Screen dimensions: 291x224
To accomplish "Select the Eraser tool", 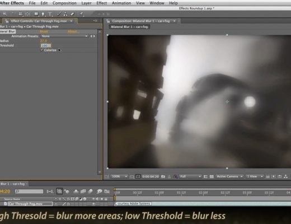I will pyautogui.click(x=72, y=14).
